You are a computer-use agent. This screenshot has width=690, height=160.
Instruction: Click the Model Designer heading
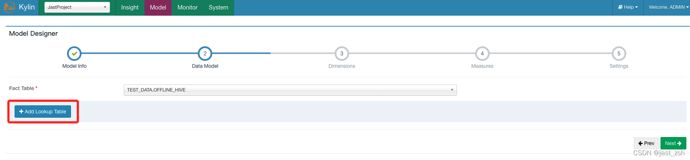pyautogui.click(x=33, y=34)
